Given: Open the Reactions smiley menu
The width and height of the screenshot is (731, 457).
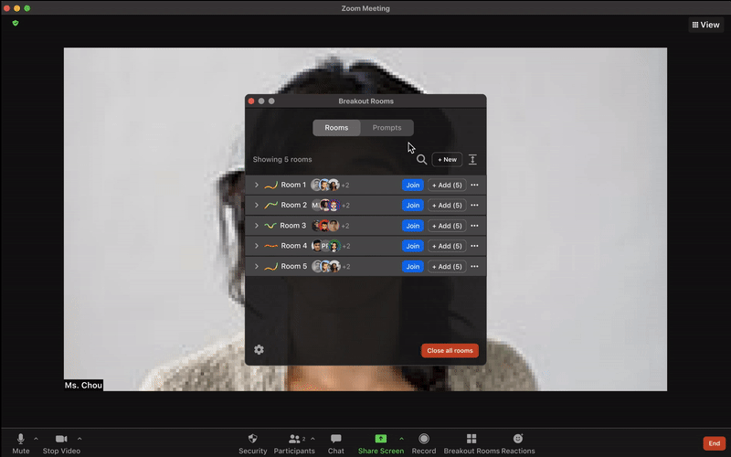Looking at the screenshot, I should point(518,443).
